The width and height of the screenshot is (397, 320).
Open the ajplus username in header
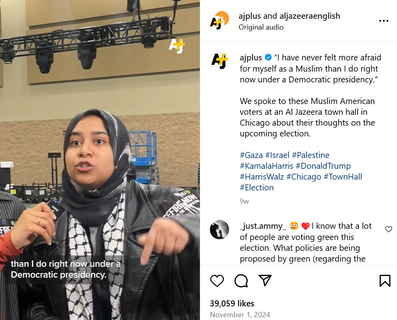pos(249,16)
